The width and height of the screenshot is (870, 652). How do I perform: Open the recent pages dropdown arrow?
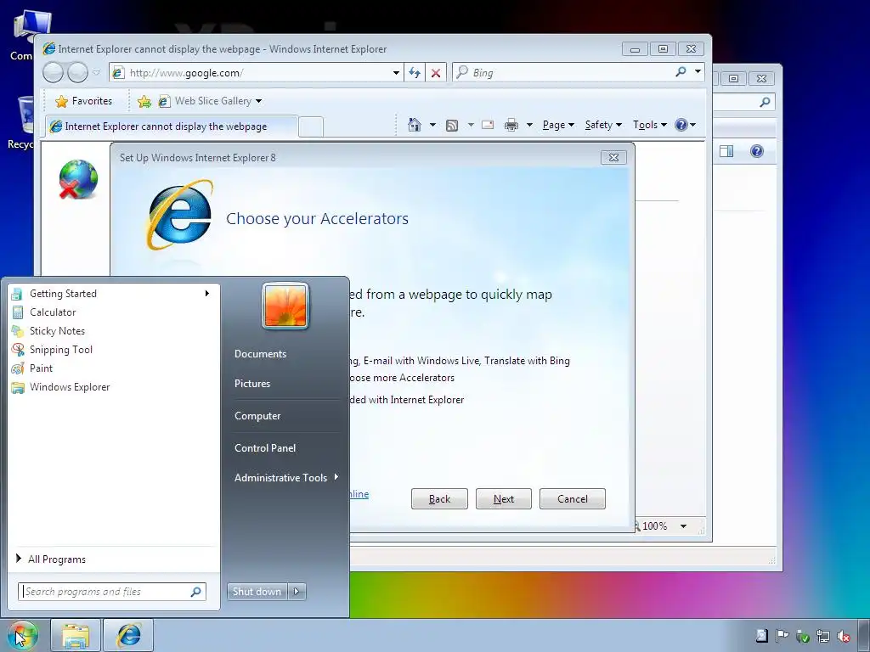point(96,73)
